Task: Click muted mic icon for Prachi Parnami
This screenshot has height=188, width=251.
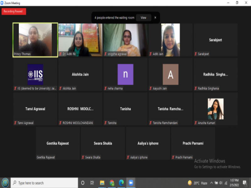Action: [x=173, y=157]
